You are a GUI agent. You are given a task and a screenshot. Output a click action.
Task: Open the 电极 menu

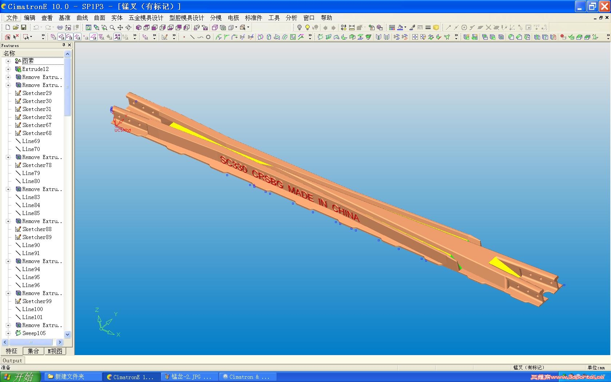[x=233, y=18]
